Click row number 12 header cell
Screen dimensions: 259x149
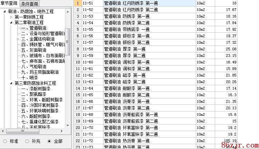click(x=78, y=75)
